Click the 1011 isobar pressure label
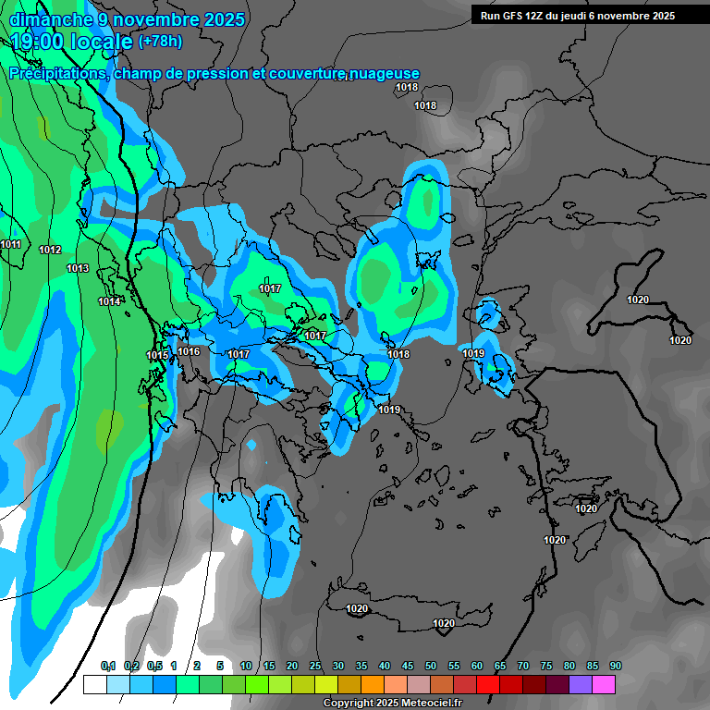 [11, 244]
